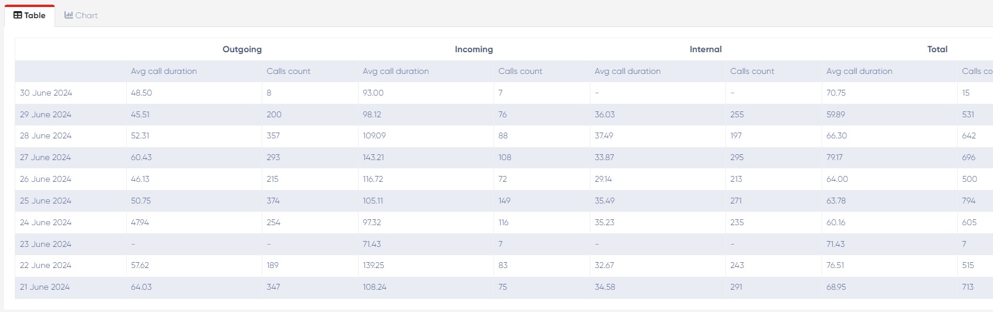
Task: Select the 27 June 2024 row date
Action: [x=45, y=157]
